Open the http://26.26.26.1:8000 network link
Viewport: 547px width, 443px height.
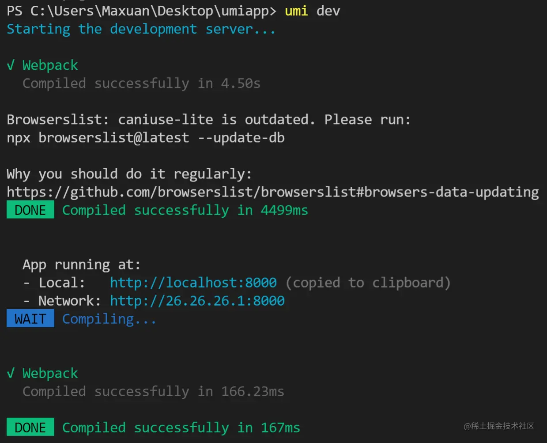[197, 301]
